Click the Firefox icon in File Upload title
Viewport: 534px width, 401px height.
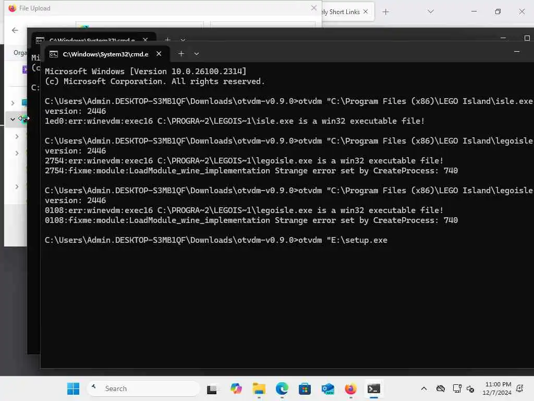tap(13, 8)
